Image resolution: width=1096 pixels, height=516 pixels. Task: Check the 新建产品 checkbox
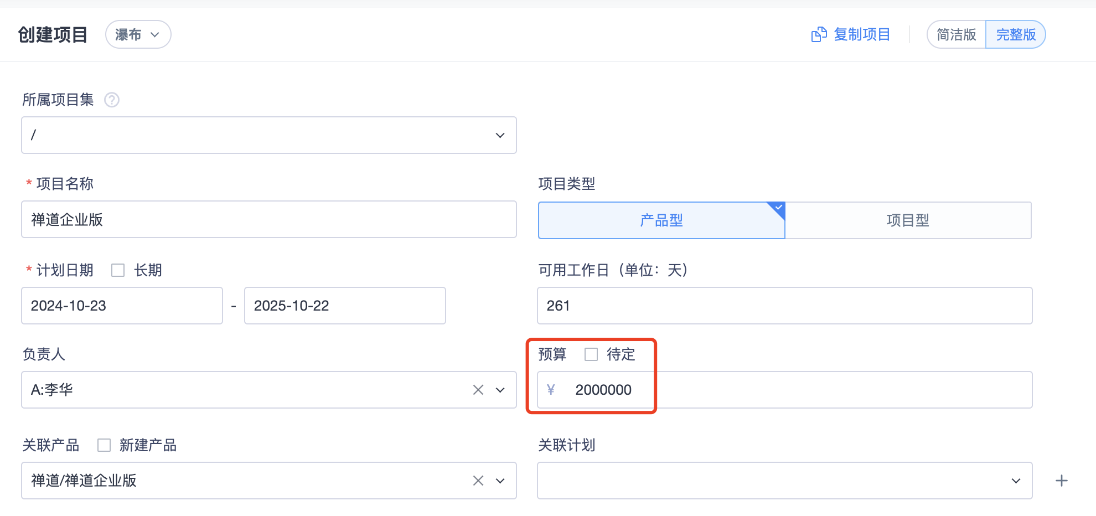(104, 445)
